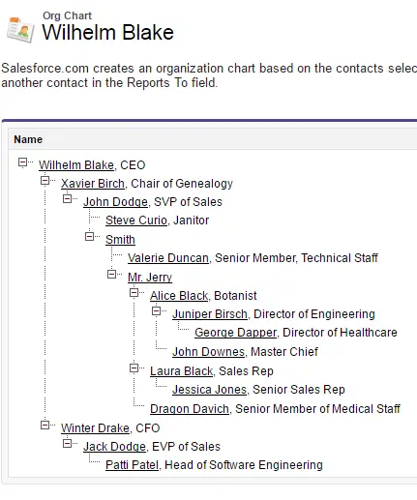Click the Org Chart contact card icon
Image resolution: width=417 pixels, height=500 pixels.
(20, 30)
